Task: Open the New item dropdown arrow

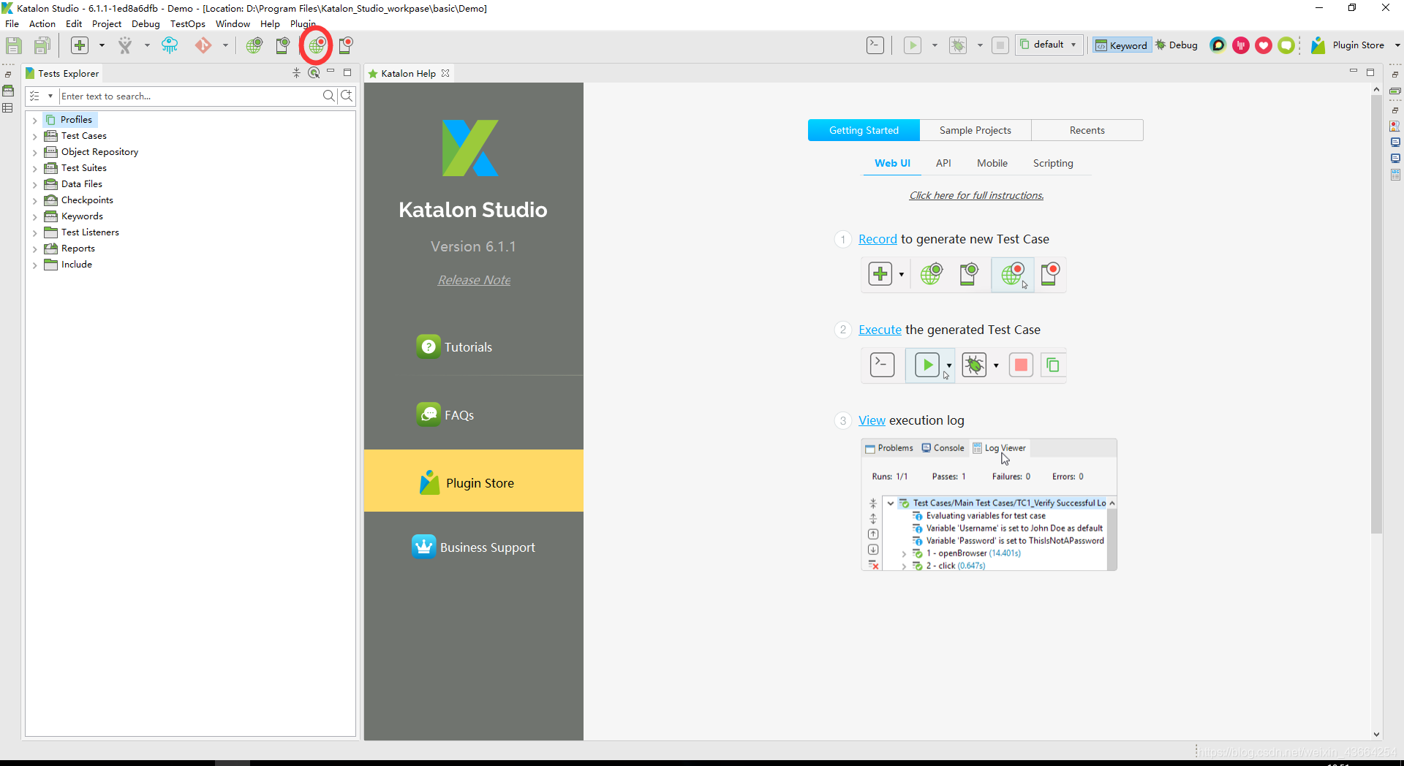Action: [x=102, y=45]
